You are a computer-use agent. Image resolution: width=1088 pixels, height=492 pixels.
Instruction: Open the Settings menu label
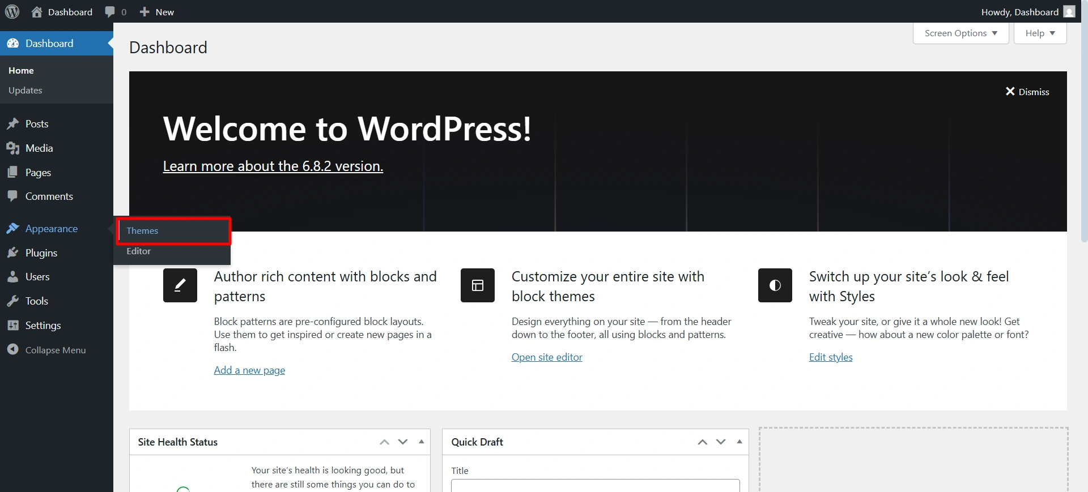[43, 326]
